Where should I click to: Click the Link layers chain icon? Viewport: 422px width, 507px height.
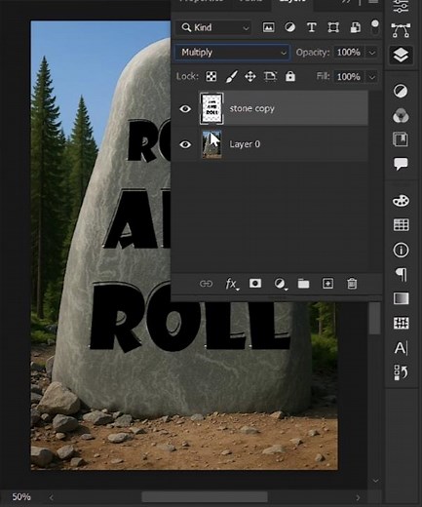point(206,284)
